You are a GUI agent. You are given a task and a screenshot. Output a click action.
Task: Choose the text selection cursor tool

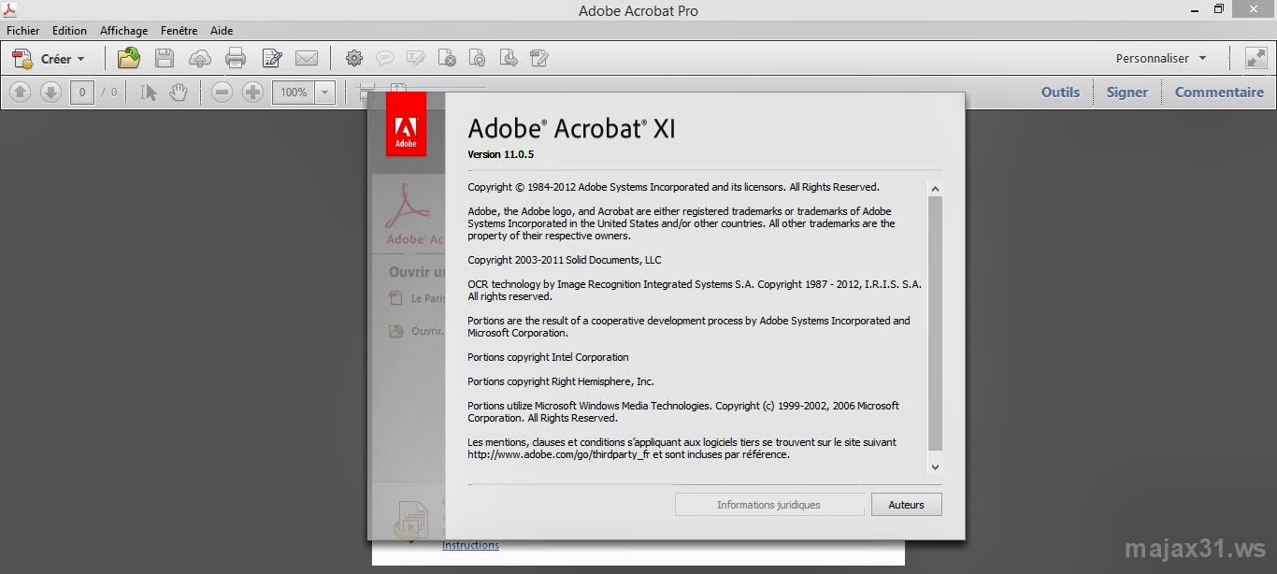[x=148, y=92]
